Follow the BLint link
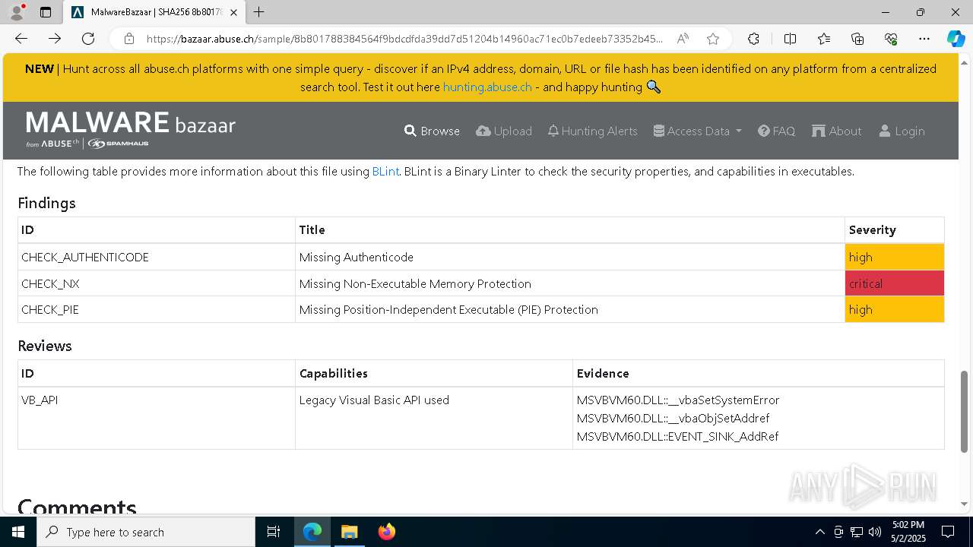 click(385, 172)
